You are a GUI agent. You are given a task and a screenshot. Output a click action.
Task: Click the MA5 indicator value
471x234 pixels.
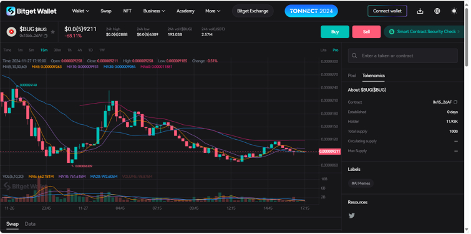point(47,67)
